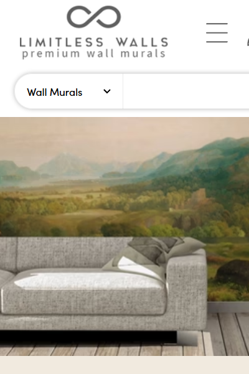Click the dropdown chevron beside Wall Murals

107,91
